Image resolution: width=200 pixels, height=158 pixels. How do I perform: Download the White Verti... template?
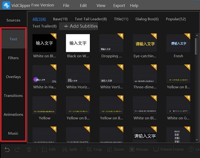pos(121,66)
